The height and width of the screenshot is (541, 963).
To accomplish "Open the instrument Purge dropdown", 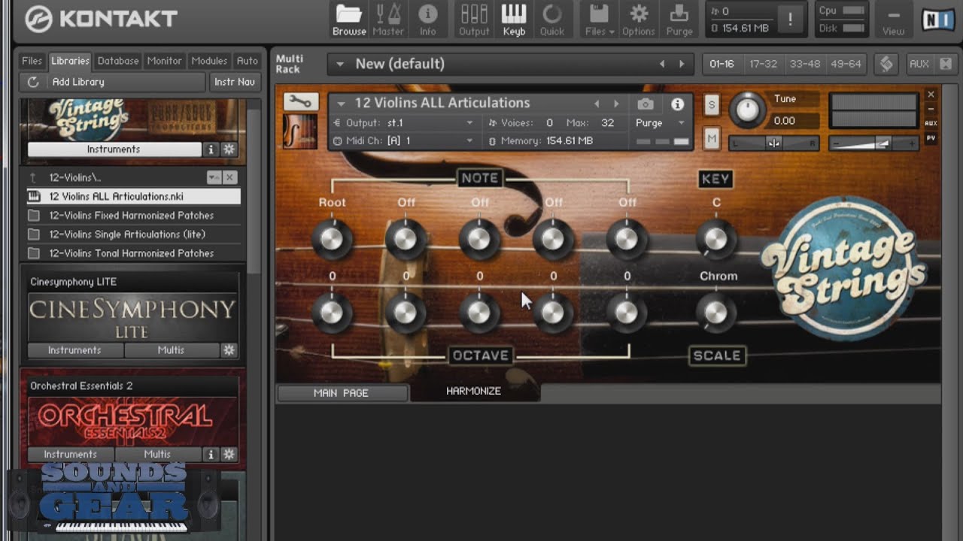I will click(682, 123).
